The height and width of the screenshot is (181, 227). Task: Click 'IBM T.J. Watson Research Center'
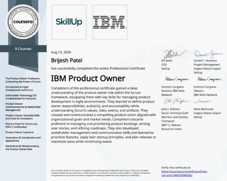172,127
